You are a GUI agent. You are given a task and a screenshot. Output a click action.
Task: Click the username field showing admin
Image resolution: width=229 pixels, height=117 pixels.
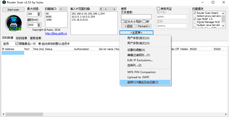pyautogui.click(x=172, y=17)
